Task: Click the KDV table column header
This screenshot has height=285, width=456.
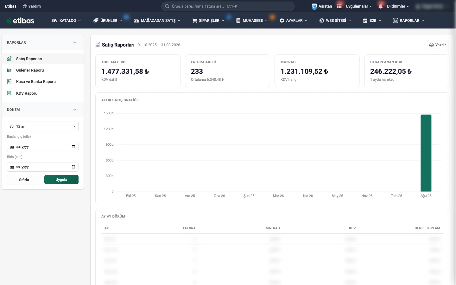Action: pos(352,228)
